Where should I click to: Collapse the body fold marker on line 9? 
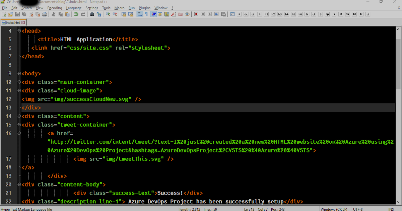pyautogui.click(x=19, y=73)
